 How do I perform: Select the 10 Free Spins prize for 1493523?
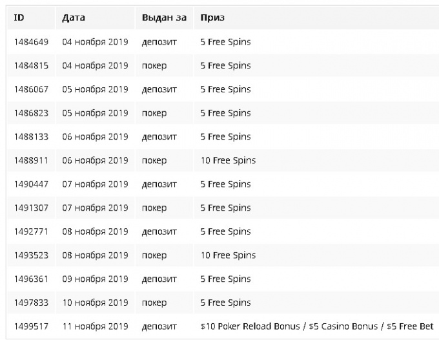tap(228, 255)
